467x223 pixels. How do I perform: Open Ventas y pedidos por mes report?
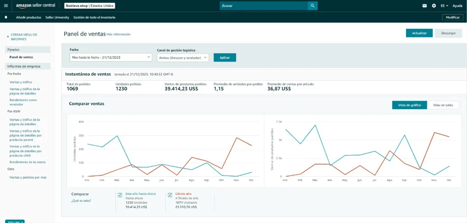click(28, 177)
